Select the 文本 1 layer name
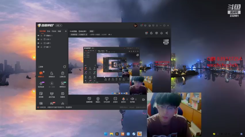 (x=48, y=39)
